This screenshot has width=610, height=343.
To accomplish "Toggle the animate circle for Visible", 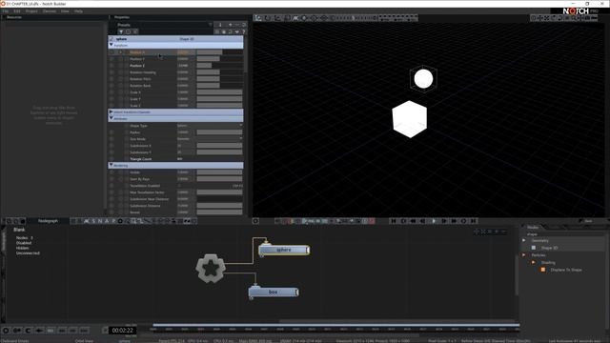I will point(112,172).
